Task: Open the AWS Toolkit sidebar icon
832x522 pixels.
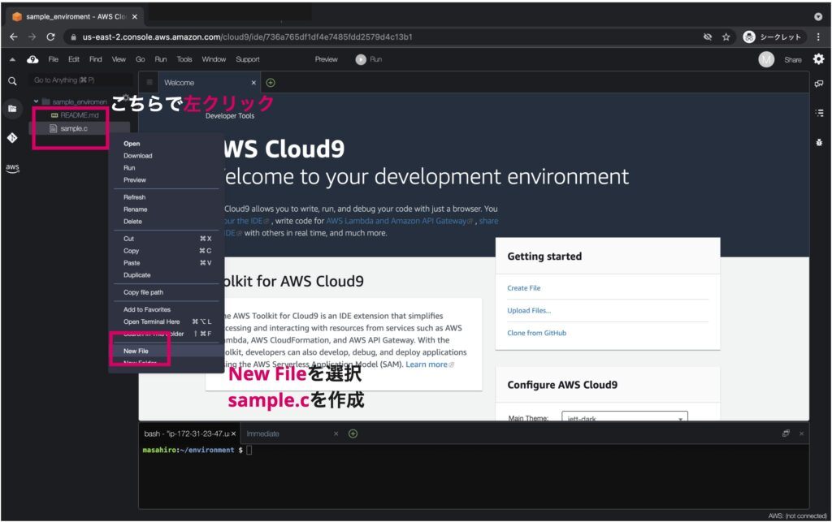Action: point(12,168)
